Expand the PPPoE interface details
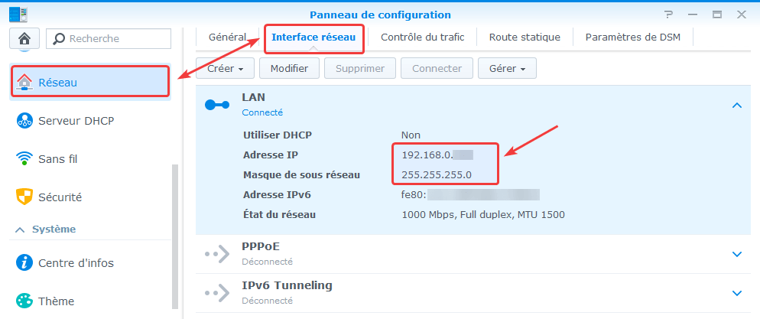The width and height of the screenshot is (760, 319). [x=736, y=254]
